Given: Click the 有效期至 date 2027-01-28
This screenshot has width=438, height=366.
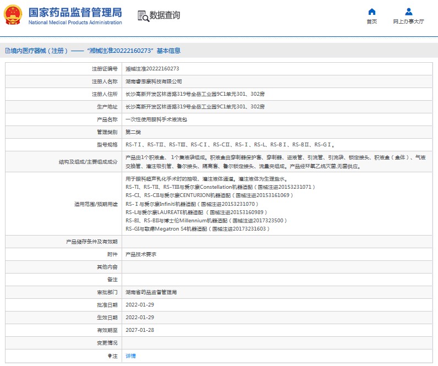Looking at the screenshot, I should tap(140, 330).
